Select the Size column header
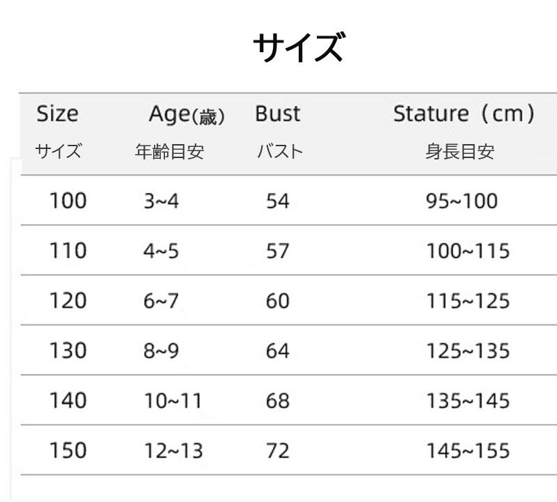This screenshot has height=502, width=557. (57, 113)
